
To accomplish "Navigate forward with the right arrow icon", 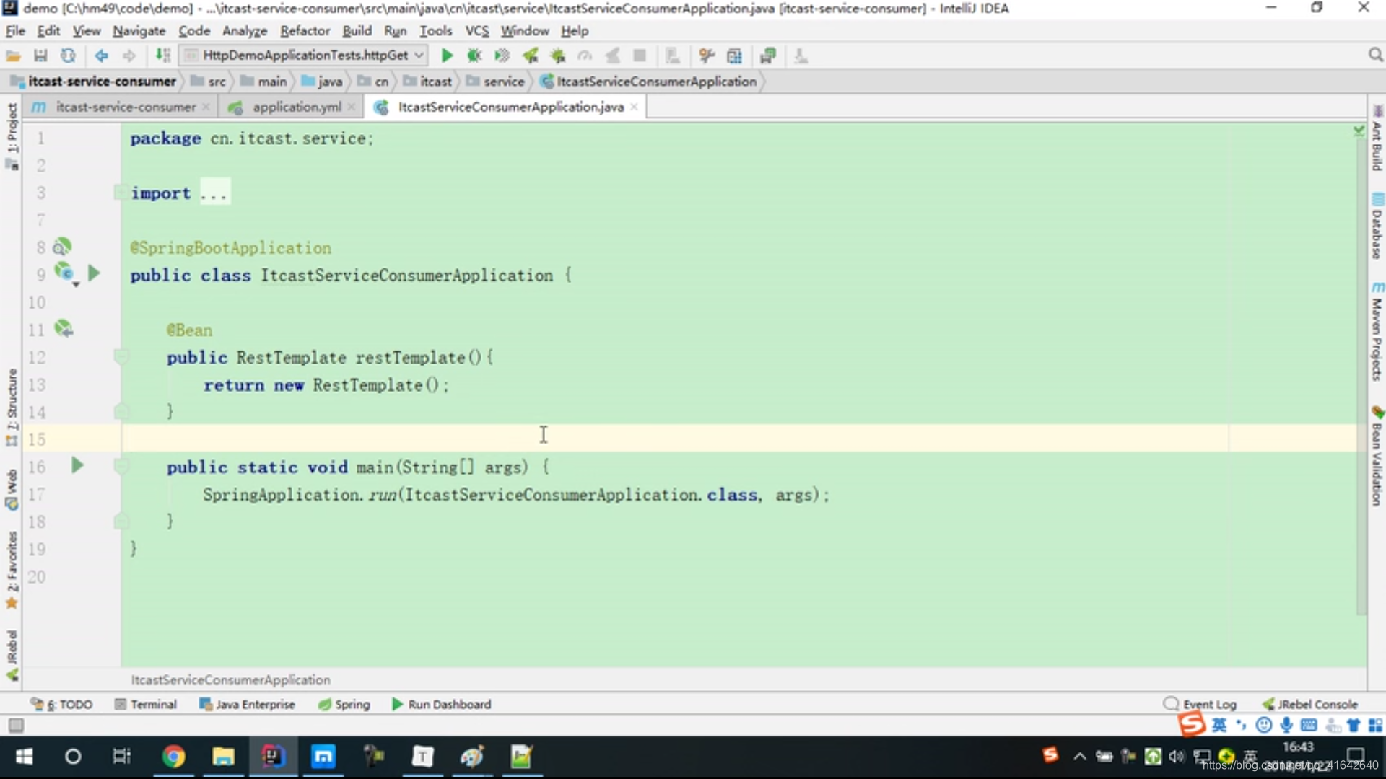I will 128,56.
